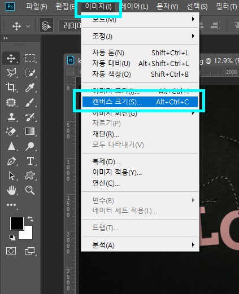Viewport: 239px width, 294px height.
Task: Expand the 조정(J) submenu
Action: pyautogui.click(x=140, y=36)
